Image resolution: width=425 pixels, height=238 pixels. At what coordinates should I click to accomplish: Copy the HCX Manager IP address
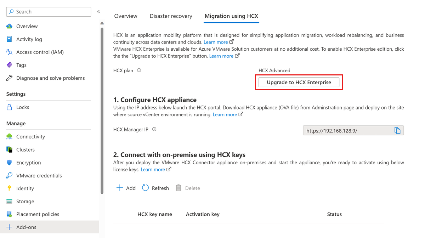[397, 131]
